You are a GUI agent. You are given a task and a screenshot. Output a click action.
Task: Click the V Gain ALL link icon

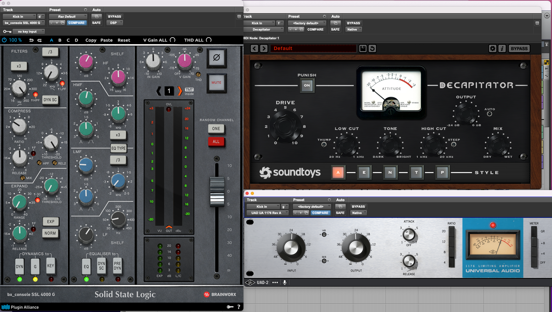(x=173, y=40)
